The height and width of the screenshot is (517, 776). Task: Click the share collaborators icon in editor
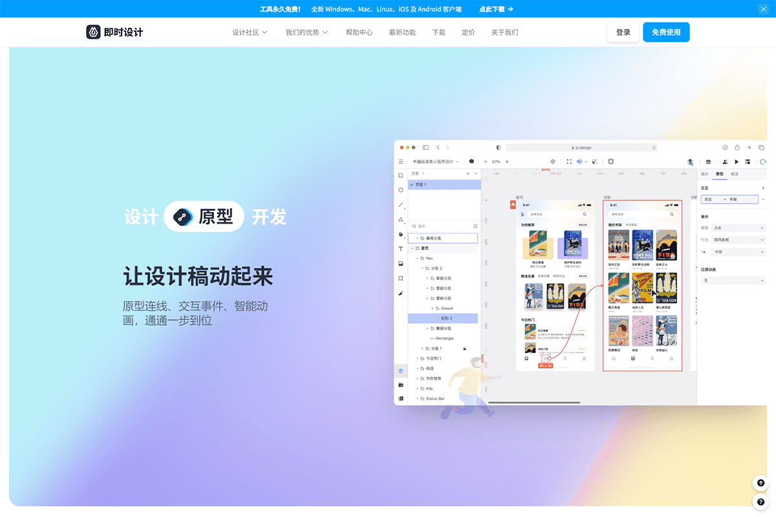pyautogui.click(x=725, y=162)
